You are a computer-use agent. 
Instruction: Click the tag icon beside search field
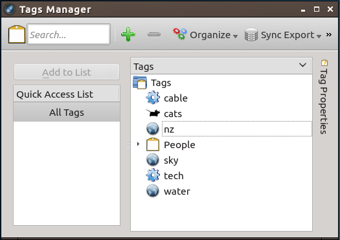coord(17,34)
